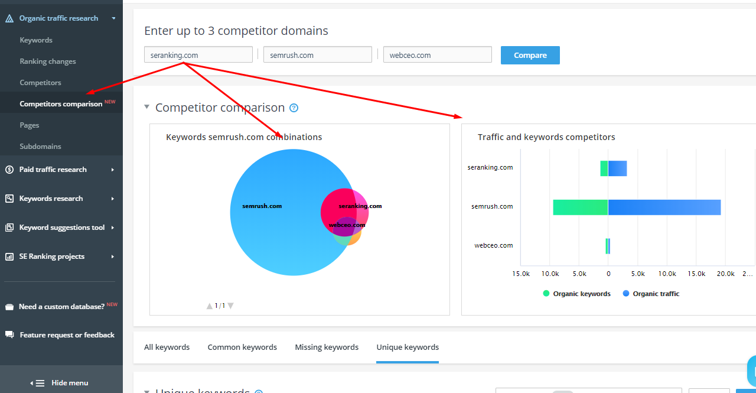
Task: Click seranking.com blue organic traffic bar
Action: 618,168
